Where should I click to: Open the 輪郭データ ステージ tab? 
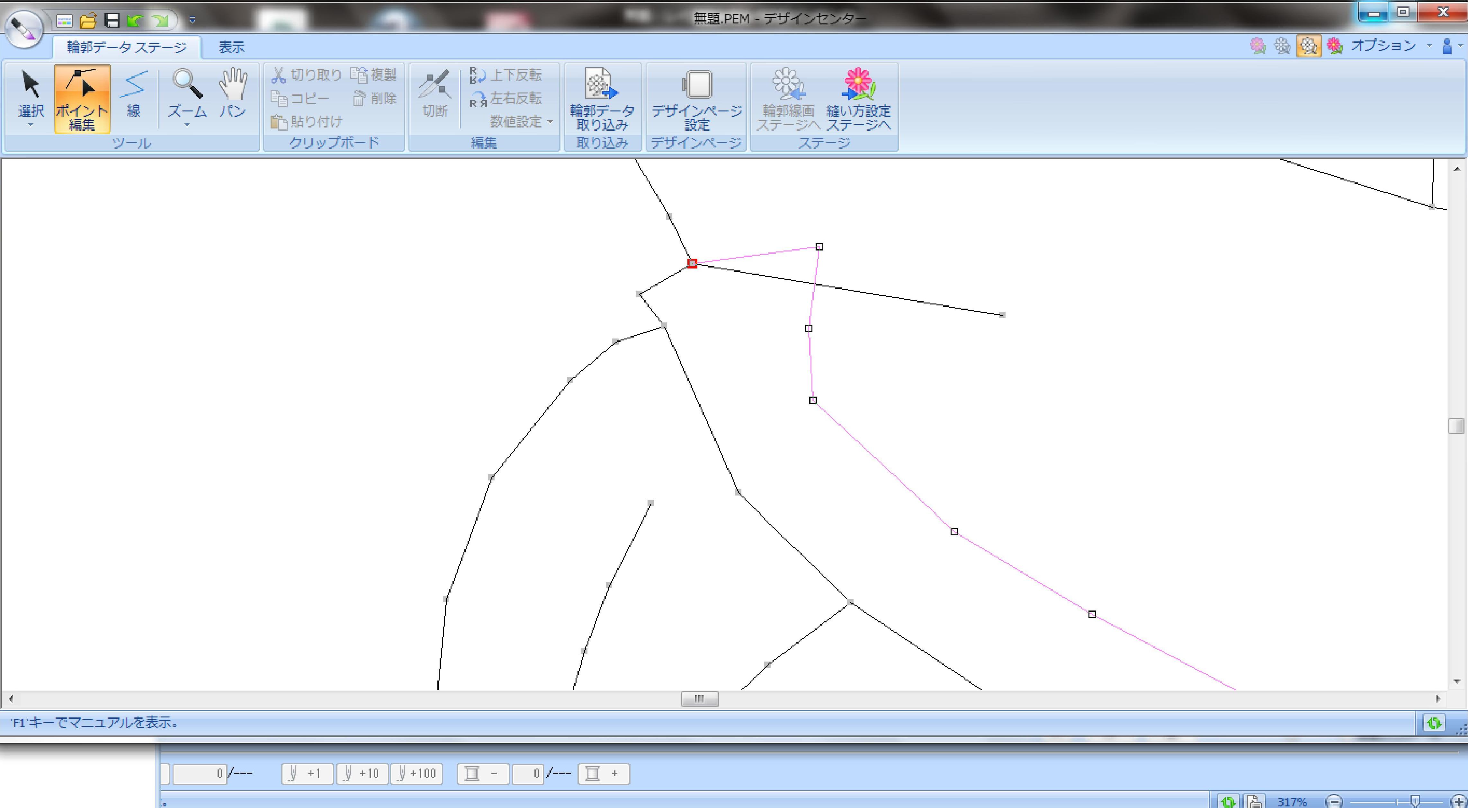tap(127, 47)
